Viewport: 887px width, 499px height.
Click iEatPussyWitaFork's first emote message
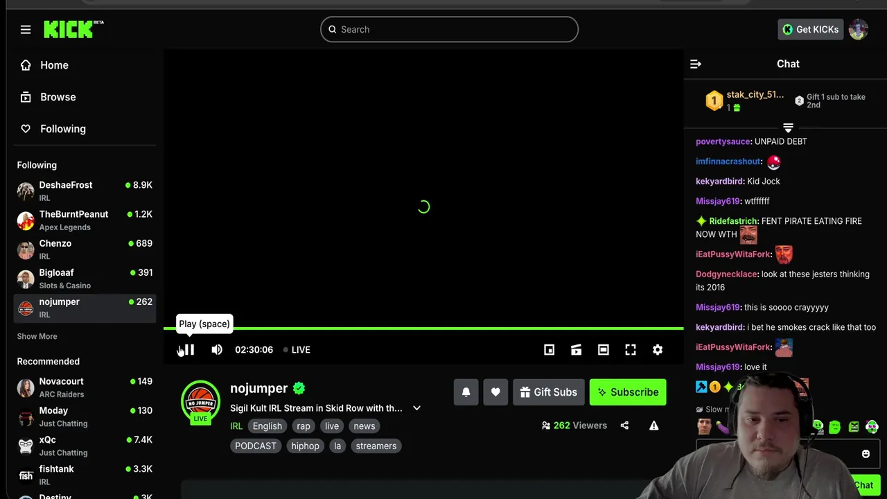point(784,254)
